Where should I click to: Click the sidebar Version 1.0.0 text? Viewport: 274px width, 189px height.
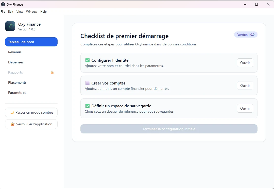point(27,29)
